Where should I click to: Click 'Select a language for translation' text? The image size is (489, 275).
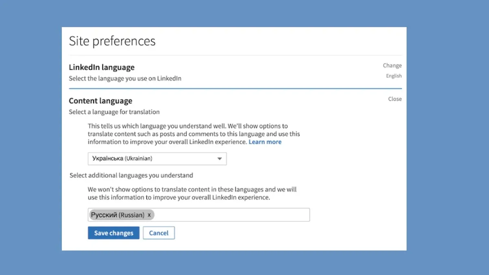[114, 112]
